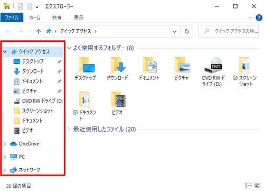
Task: Collapse the クイック アクセス tree node
Action: tap(5, 52)
